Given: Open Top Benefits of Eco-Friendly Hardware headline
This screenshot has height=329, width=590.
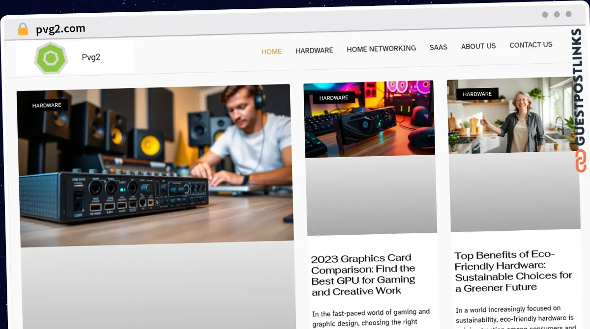Looking at the screenshot, I should 513,271.
